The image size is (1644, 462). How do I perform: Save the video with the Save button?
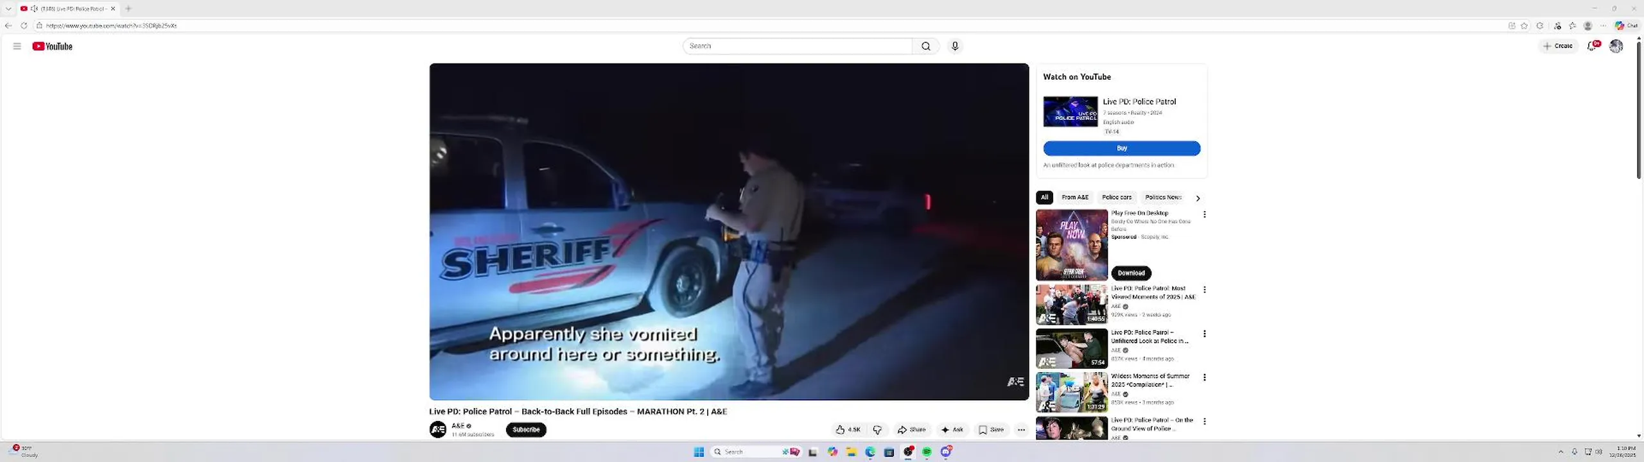tap(991, 430)
